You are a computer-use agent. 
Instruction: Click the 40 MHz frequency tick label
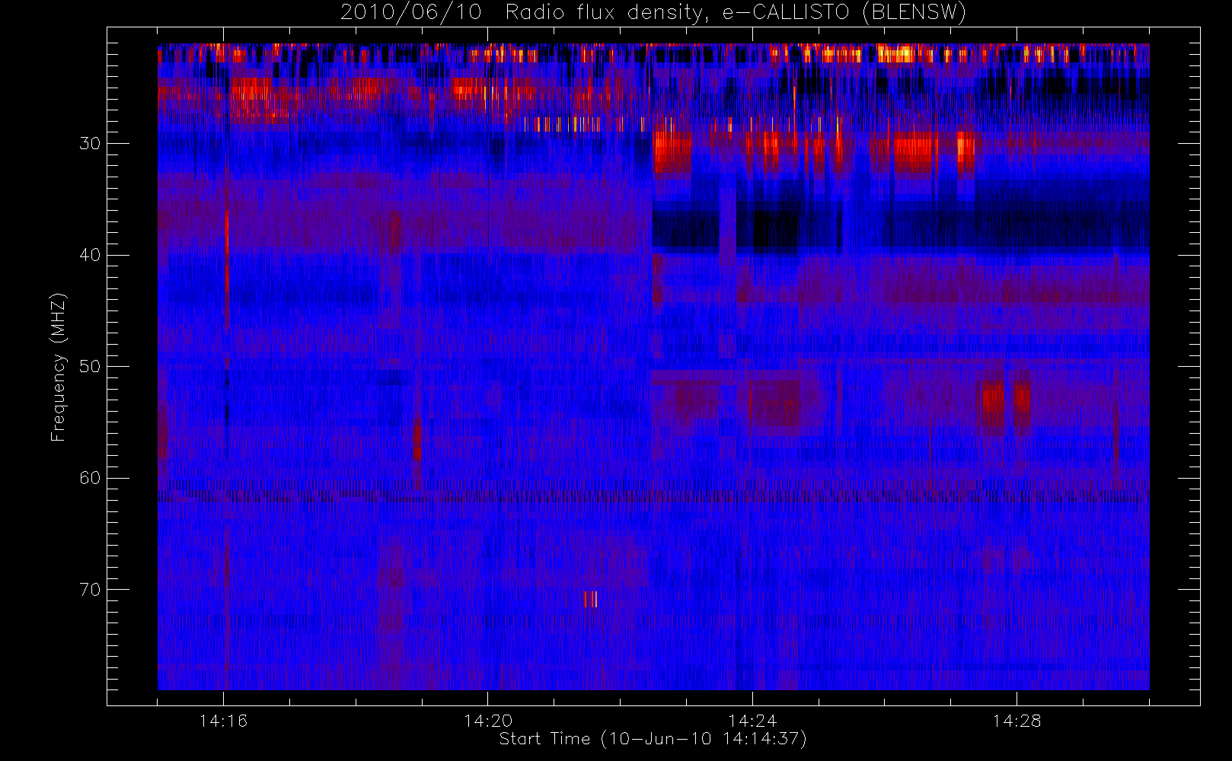pos(89,255)
